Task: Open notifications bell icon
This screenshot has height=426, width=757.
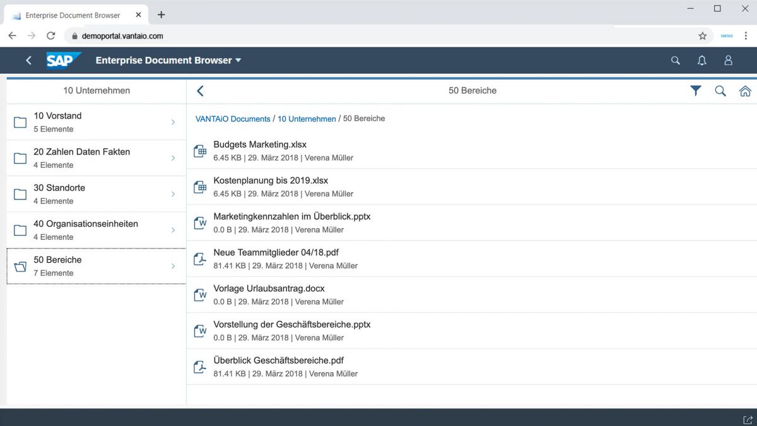Action: [702, 61]
